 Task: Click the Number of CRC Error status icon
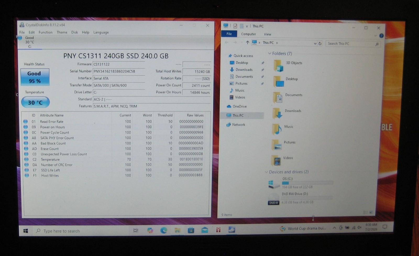(26, 165)
